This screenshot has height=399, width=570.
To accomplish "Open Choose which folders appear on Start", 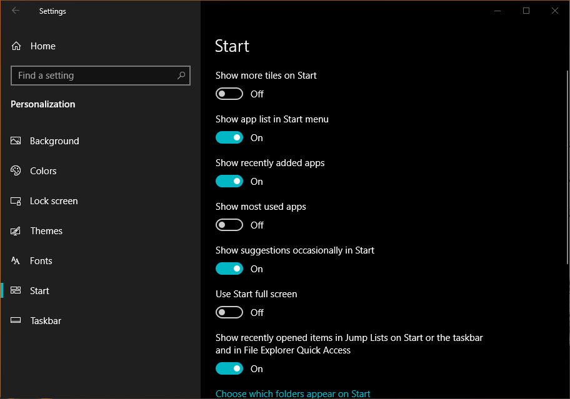I will coord(292,393).
